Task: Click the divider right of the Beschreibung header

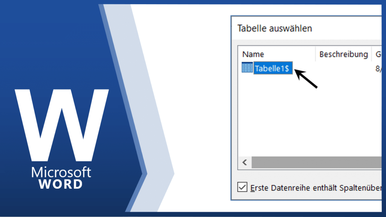Action: pyautogui.click(x=372, y=54)
